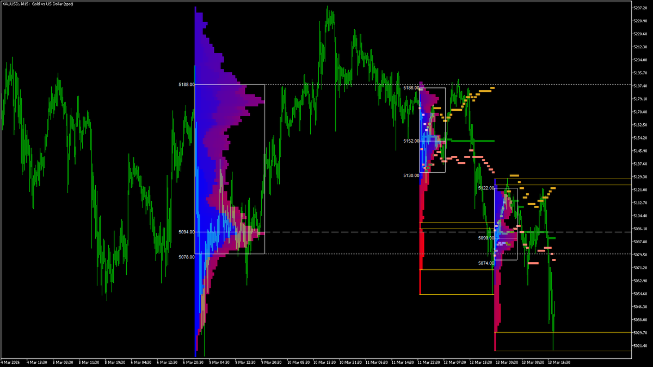Viewport: 653px width, 367px height.
Task: Click 5112.70 on the price scale
Action: pyautogui.click(x=640, y=203)
